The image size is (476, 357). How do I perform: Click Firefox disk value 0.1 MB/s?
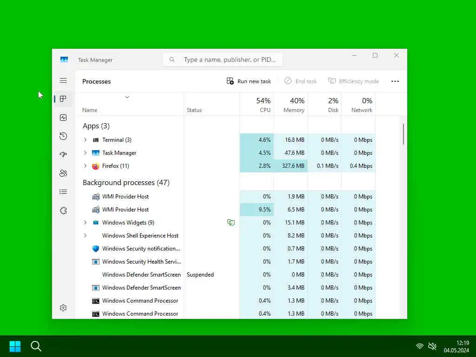328,166
